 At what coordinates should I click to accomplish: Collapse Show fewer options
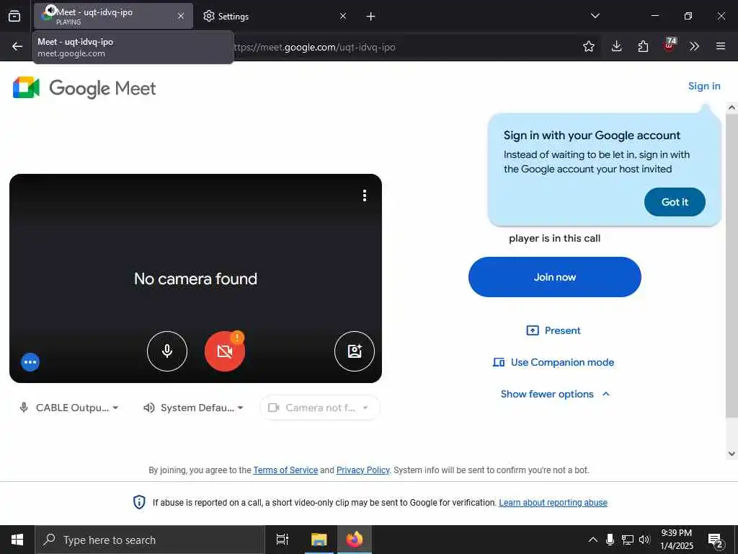pyautogui.click(x=555, y=395)
